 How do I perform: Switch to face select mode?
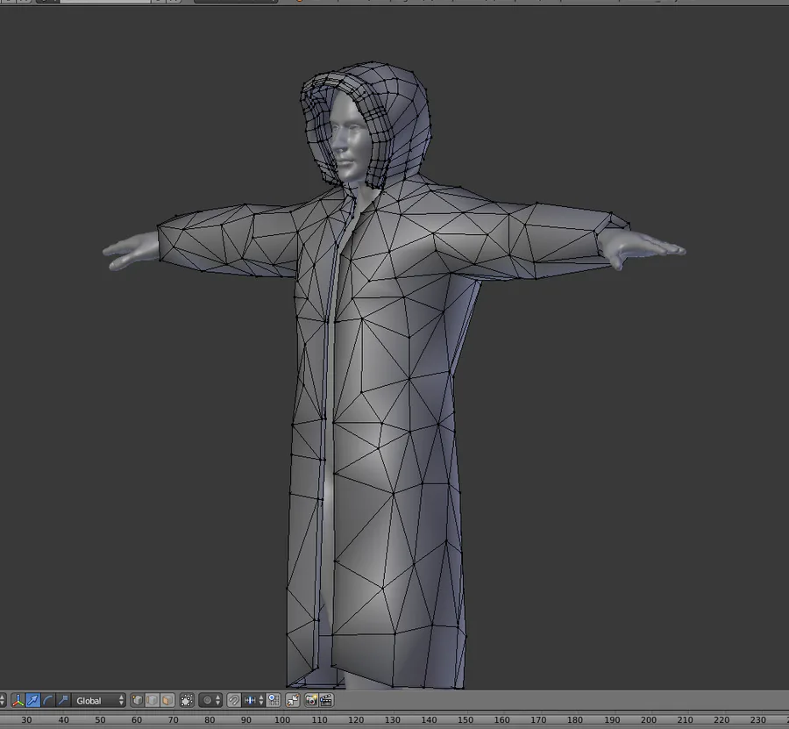[x=167, y=700]
